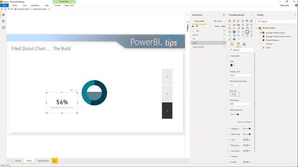298x167 pixels.
Task: Turn on the Lock aspect toggle
Action: tap(248, 151)
